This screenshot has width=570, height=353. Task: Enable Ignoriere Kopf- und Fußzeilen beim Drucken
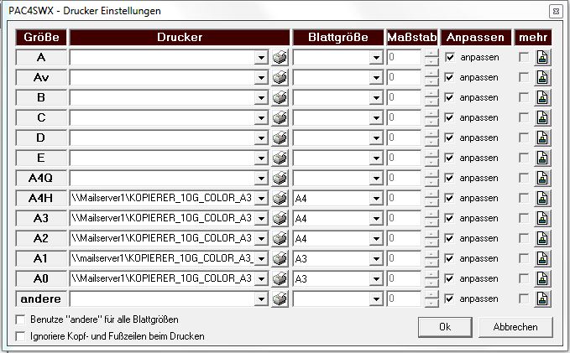[20, 336]
